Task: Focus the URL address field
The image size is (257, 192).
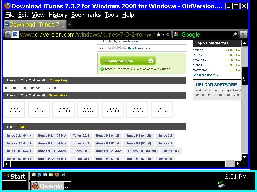Action: [x=88, y=34]
